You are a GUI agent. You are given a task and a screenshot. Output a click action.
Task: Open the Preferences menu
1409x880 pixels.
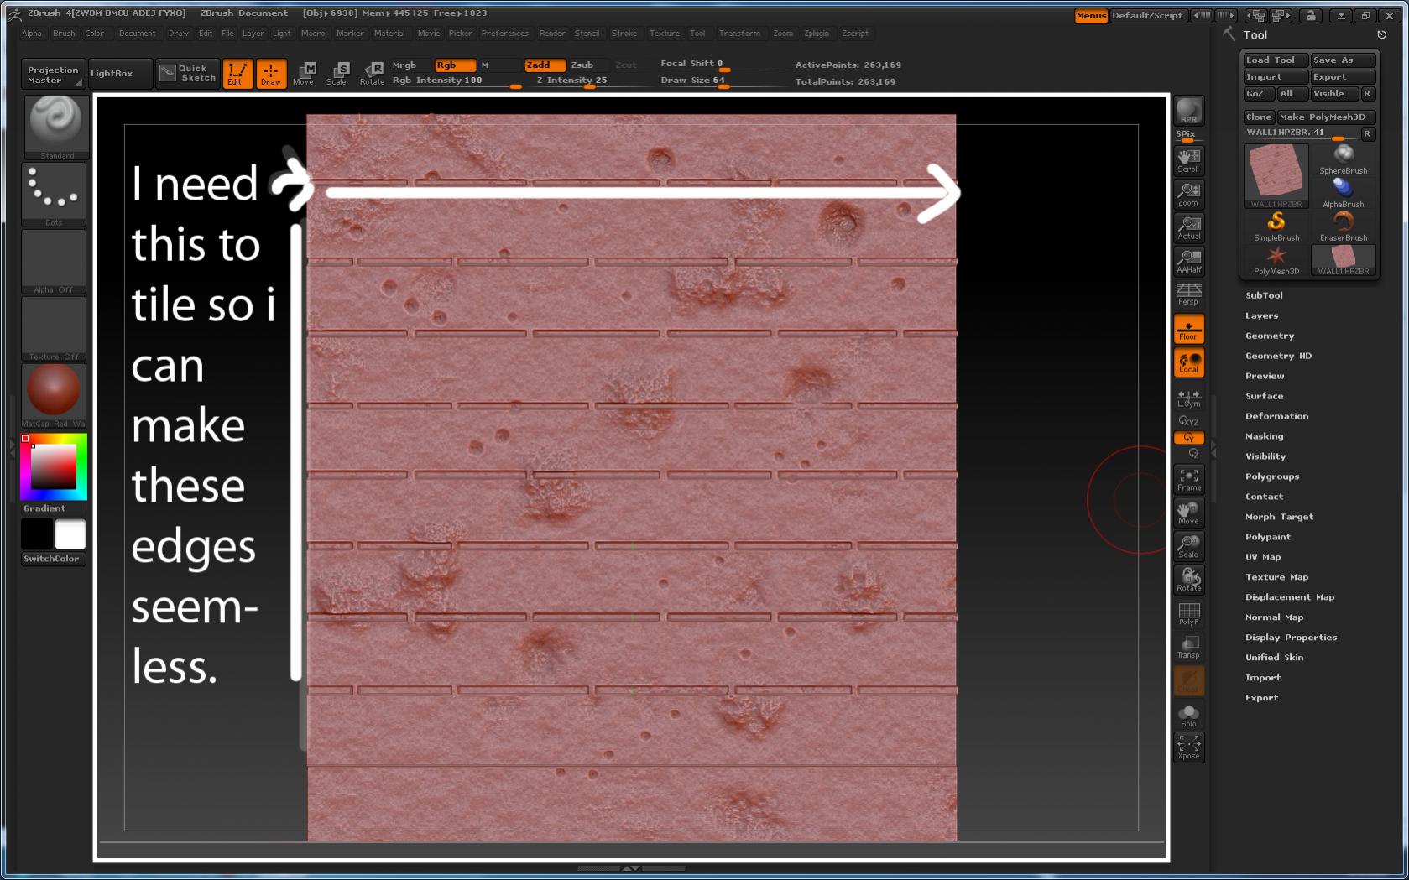click(x=505, y=34)
